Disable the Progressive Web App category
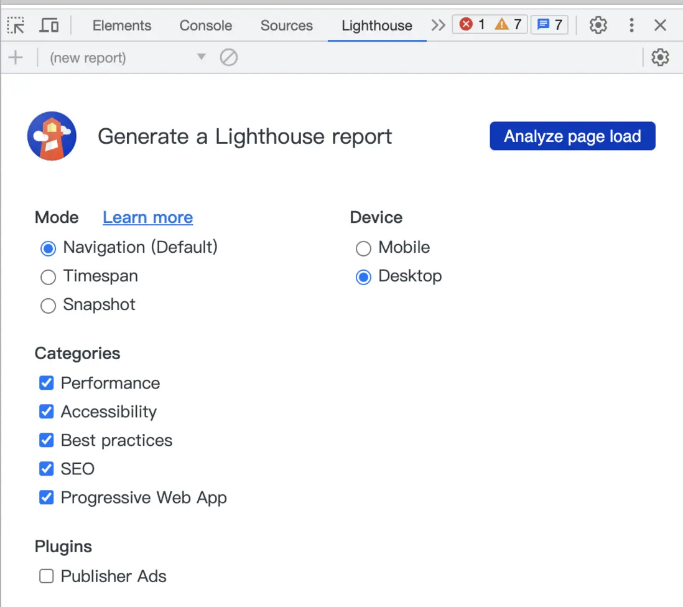The image size is (683, 607). click(x=46, y=497)
